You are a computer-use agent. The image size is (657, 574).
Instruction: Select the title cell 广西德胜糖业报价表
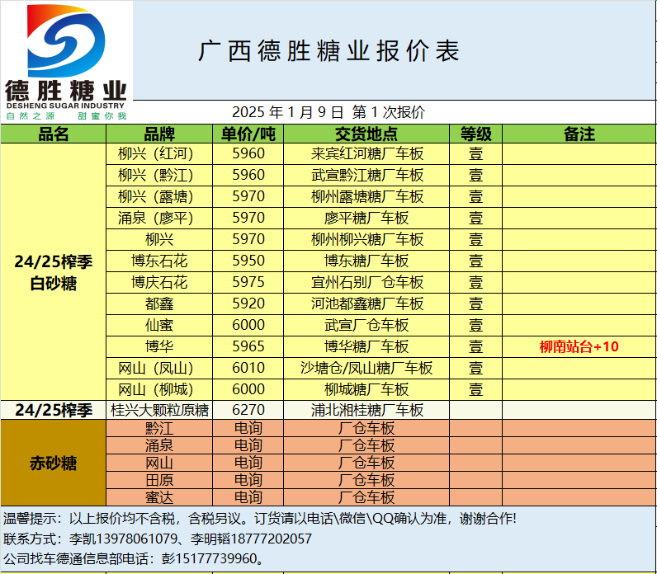[x=328, y=51]
